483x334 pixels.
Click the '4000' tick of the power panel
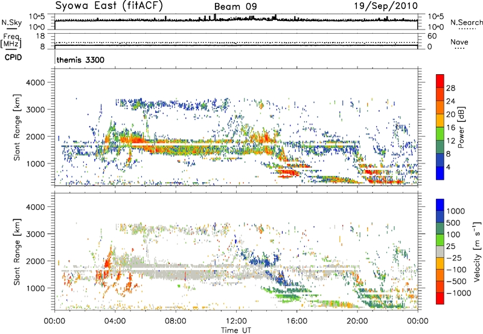click(35, 83)
